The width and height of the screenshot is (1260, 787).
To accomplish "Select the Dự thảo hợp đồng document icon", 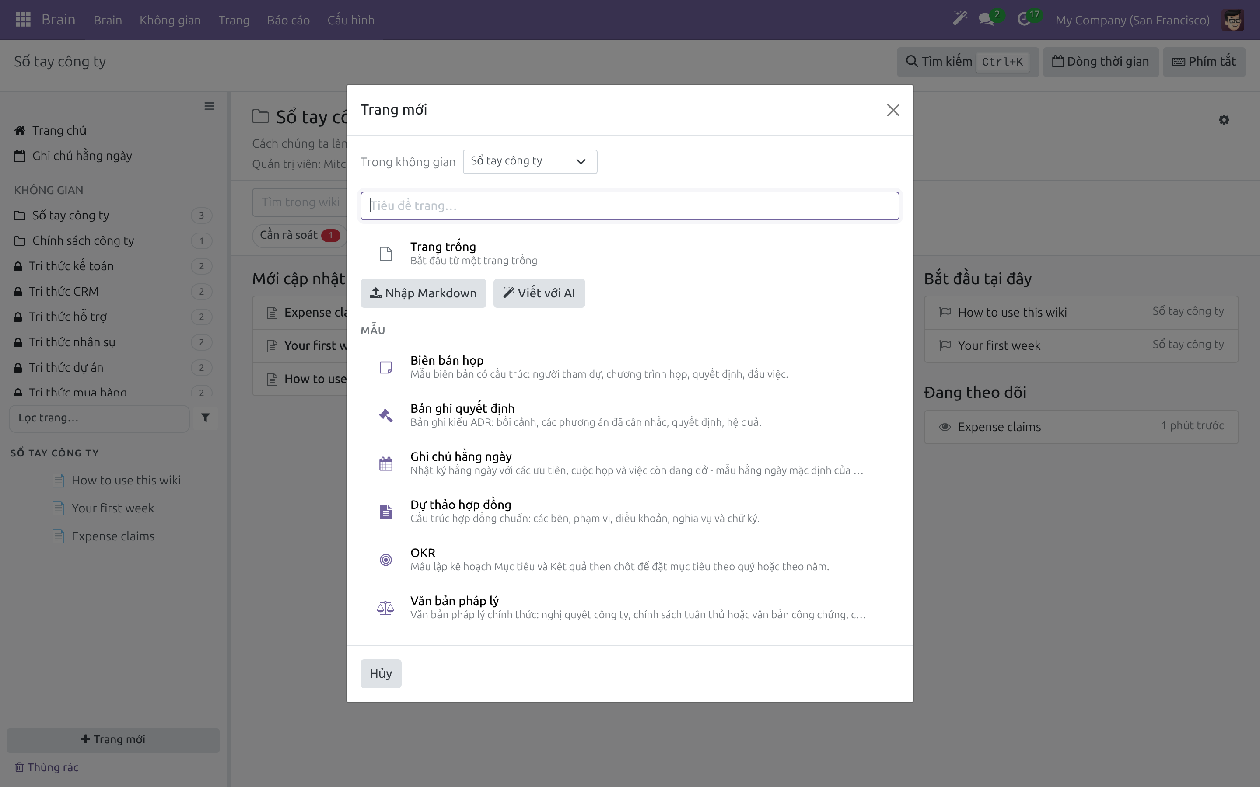I will click(x=386, y=512).
